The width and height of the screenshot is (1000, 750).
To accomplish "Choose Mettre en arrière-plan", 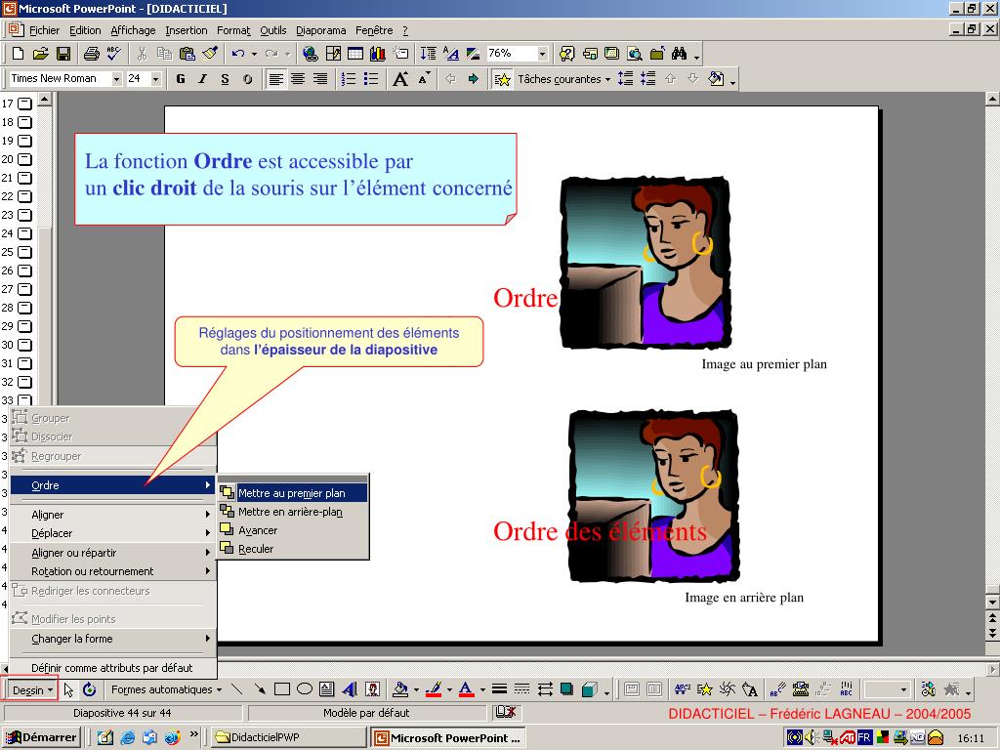I will (293, 512).
